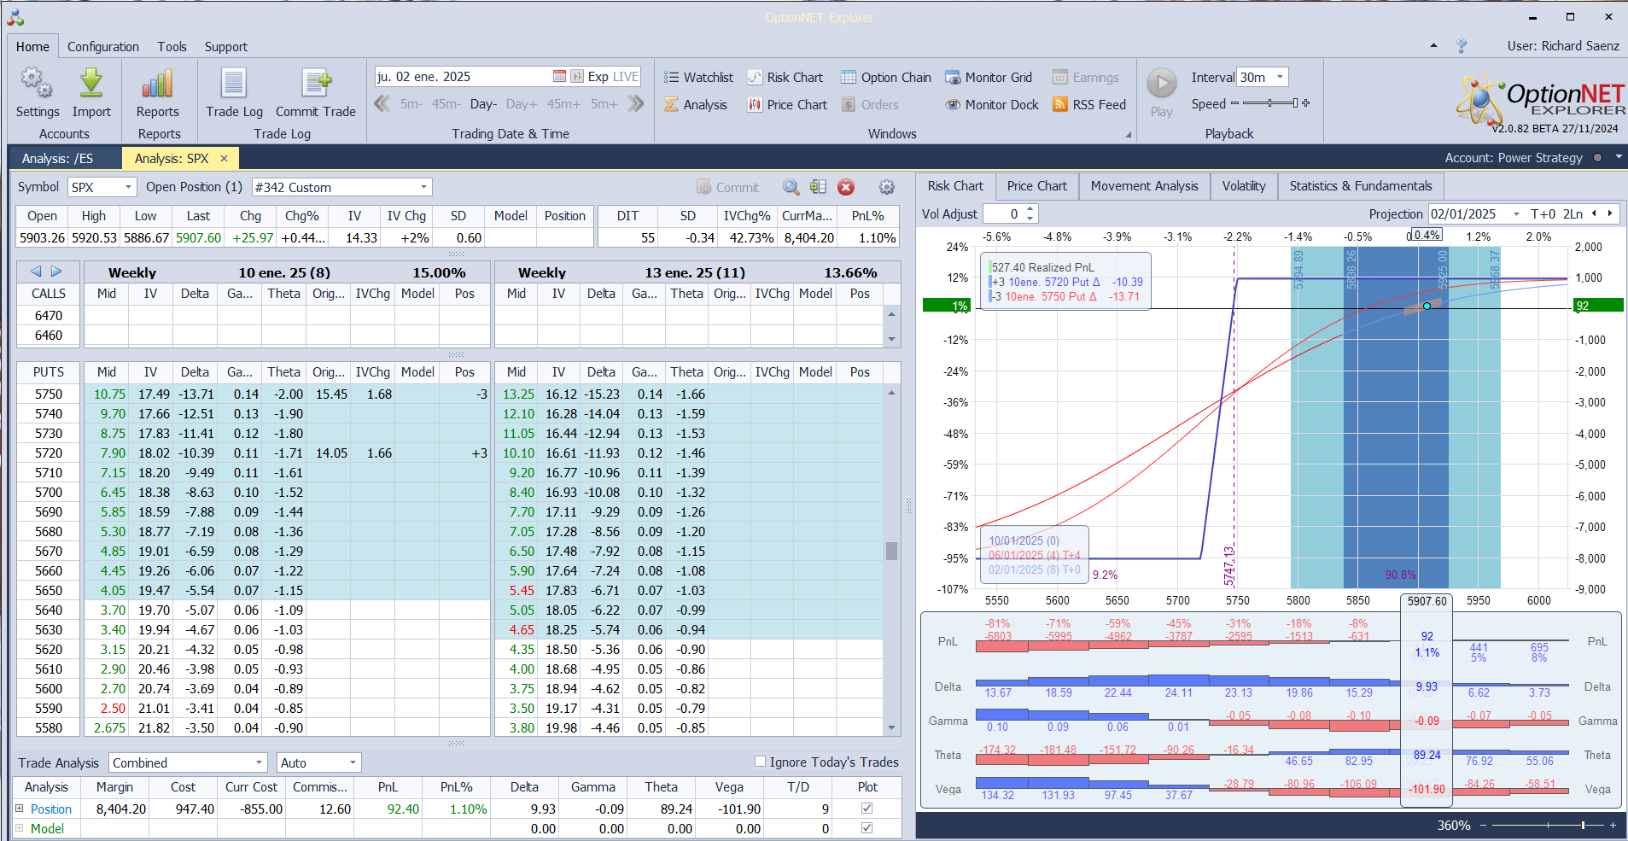This screenshot has height=841, width=1628.
Task: Go to previous expiration with left arrow
Action: [36, 272]
